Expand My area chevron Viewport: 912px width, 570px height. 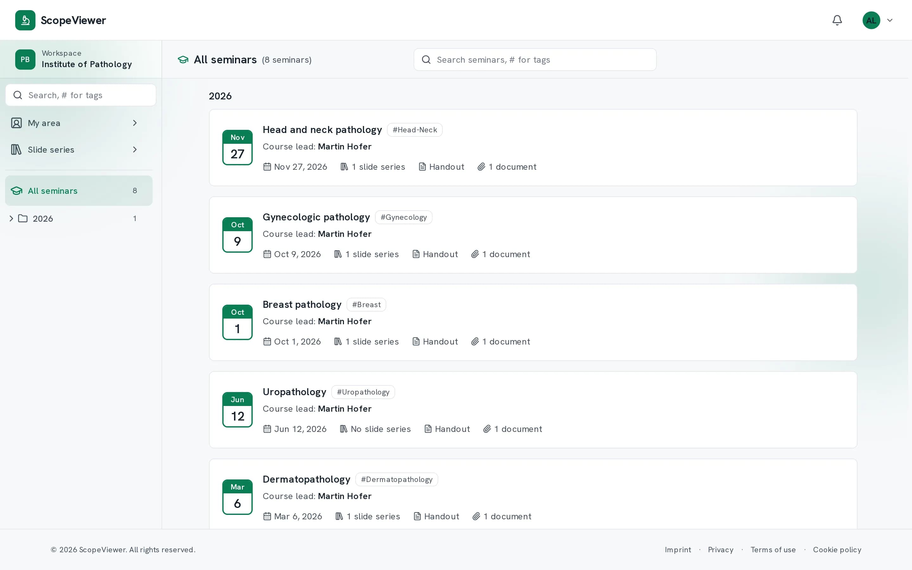(x=135, y=123)
